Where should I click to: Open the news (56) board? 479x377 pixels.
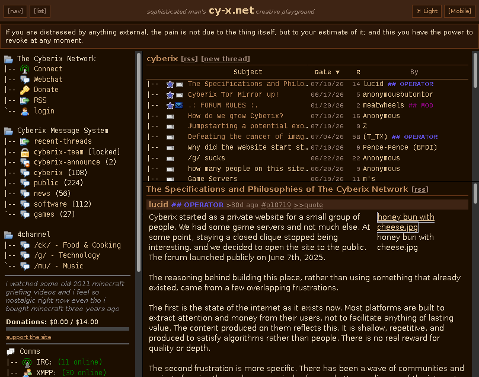52,194
